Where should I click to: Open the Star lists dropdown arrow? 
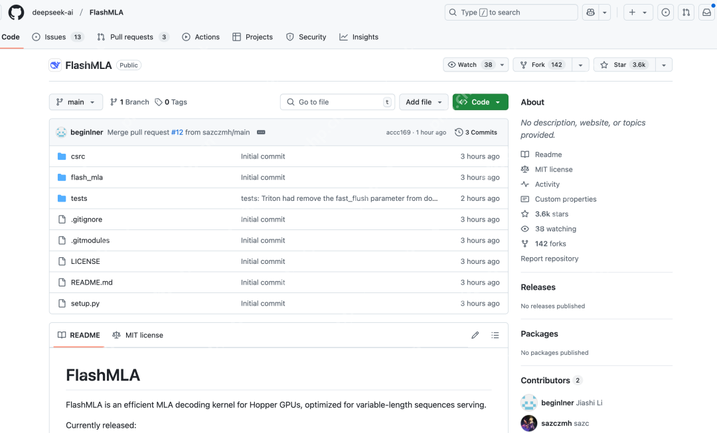point(664,65)
